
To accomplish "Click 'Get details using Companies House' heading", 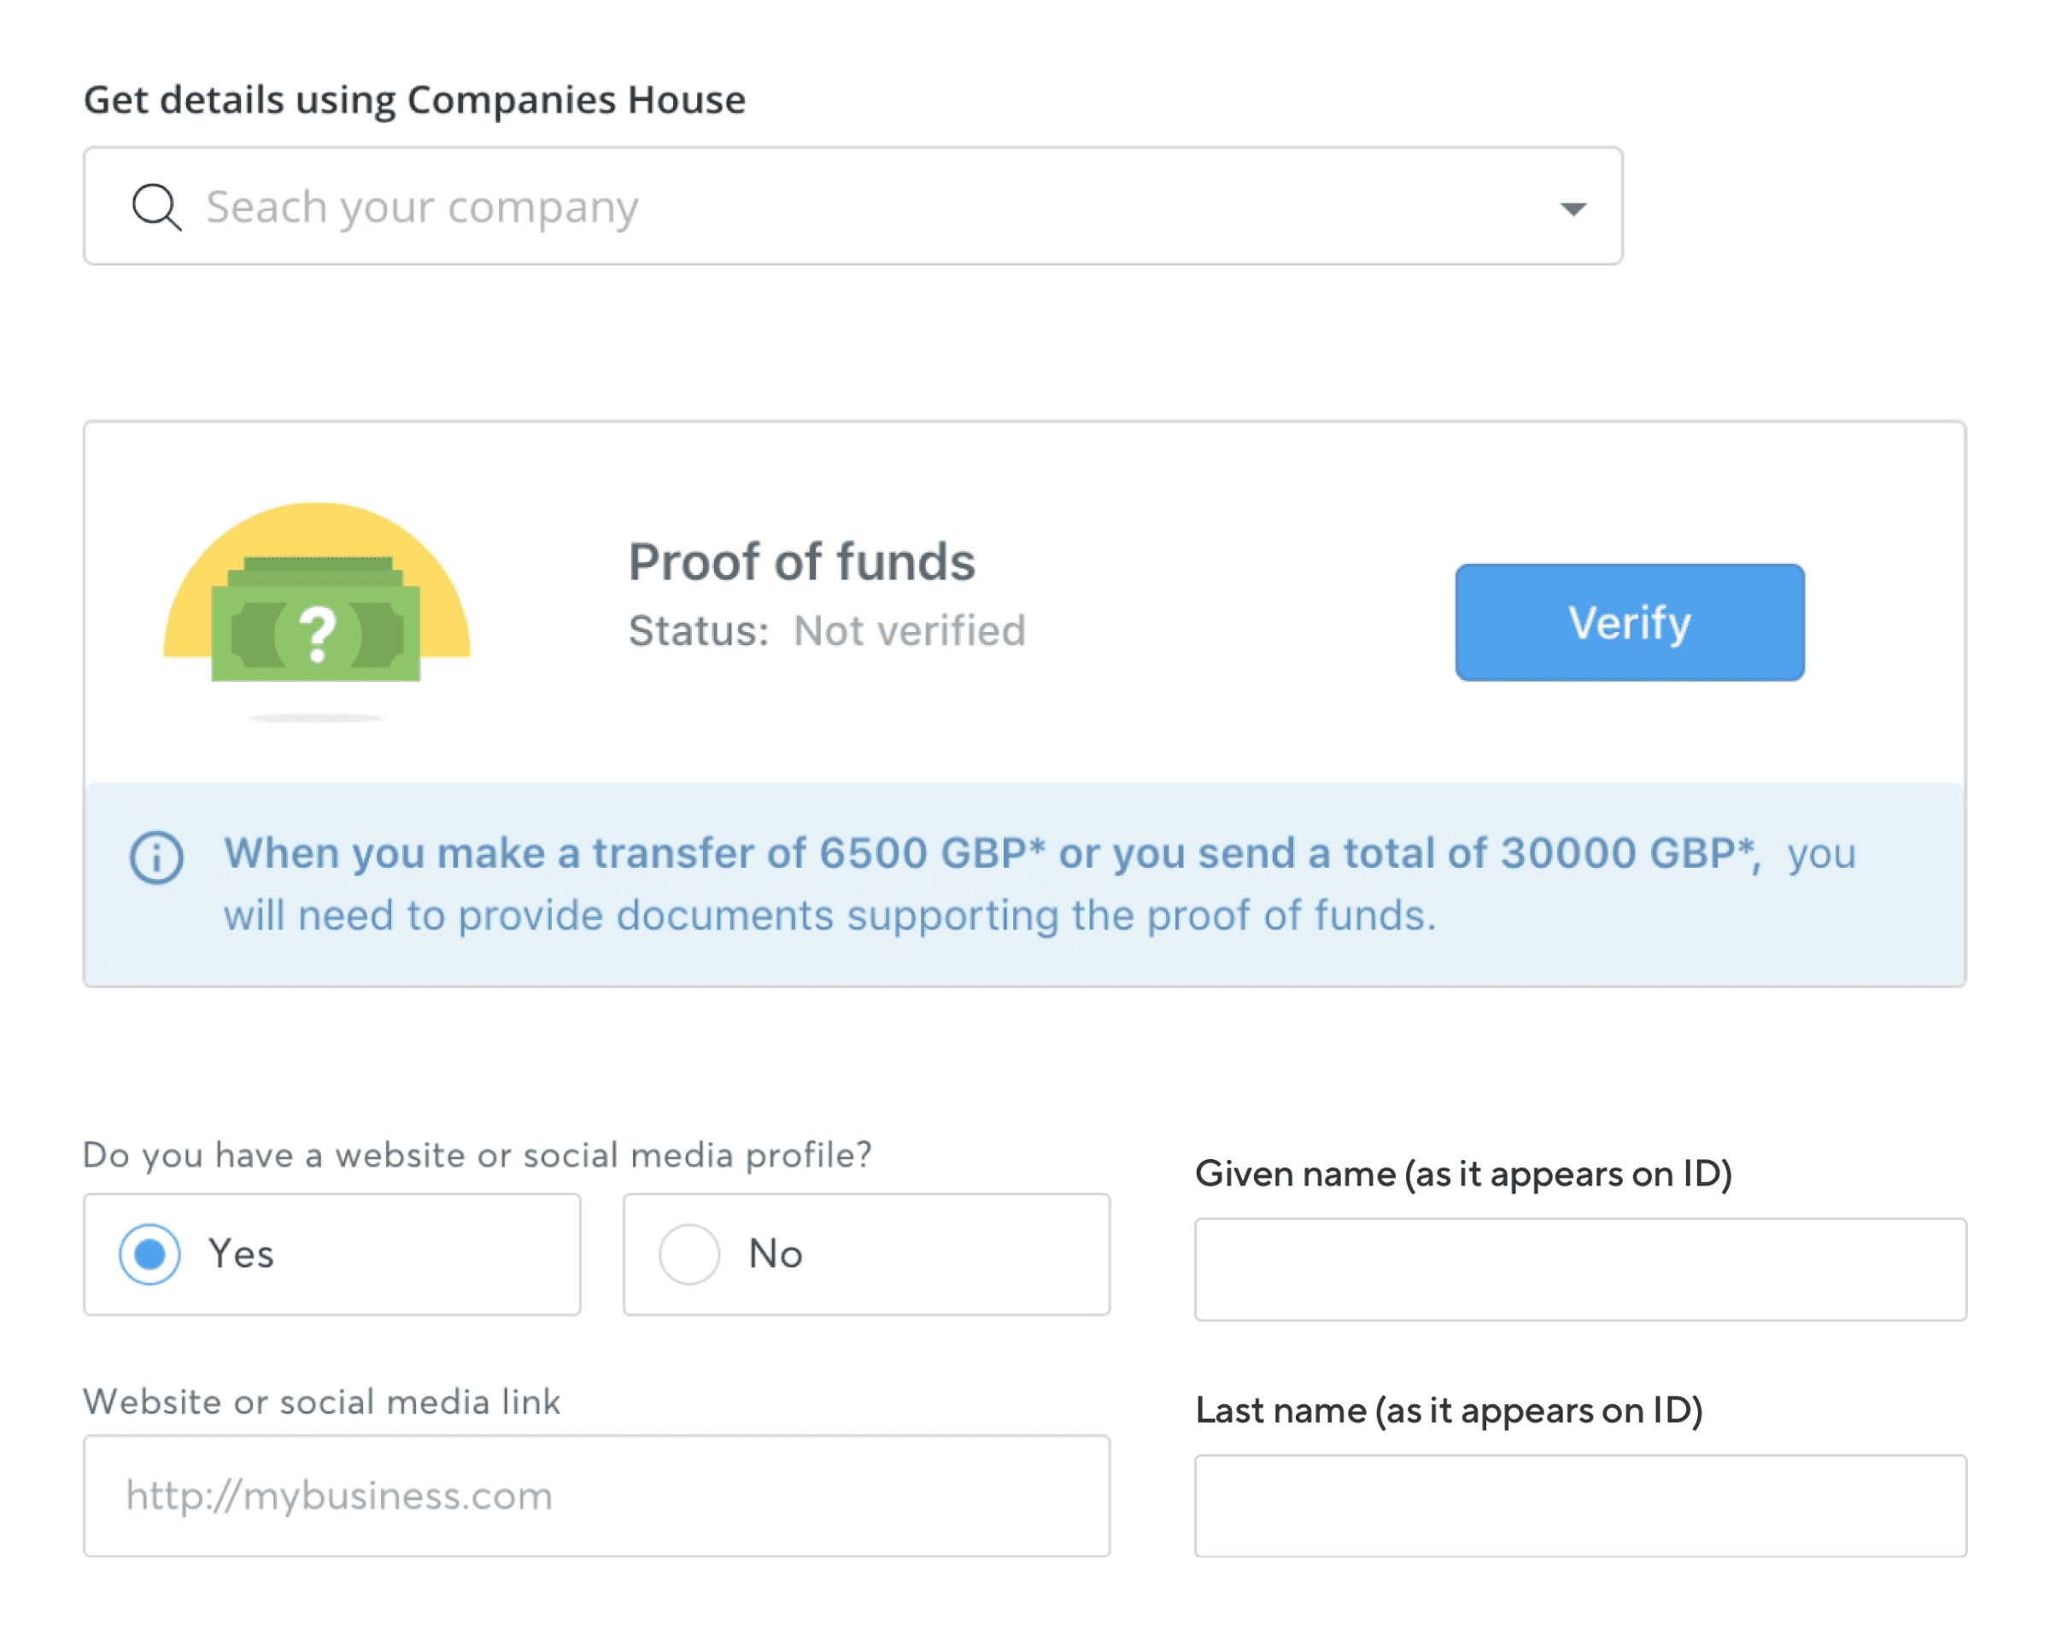I will (x=413, y=97).
